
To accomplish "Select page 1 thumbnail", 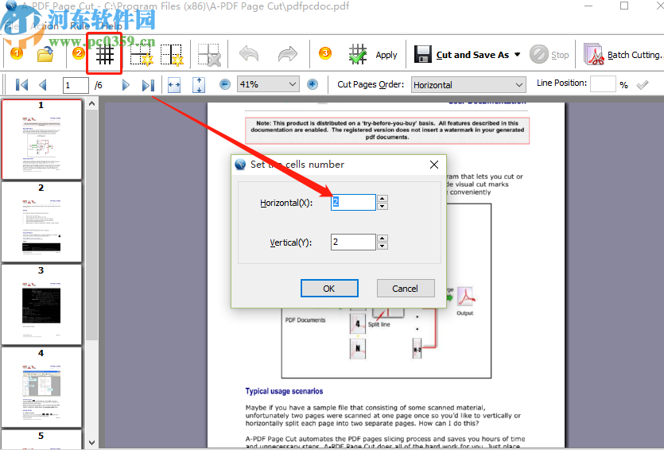I will pyautogui.click(x=41, y=139).
